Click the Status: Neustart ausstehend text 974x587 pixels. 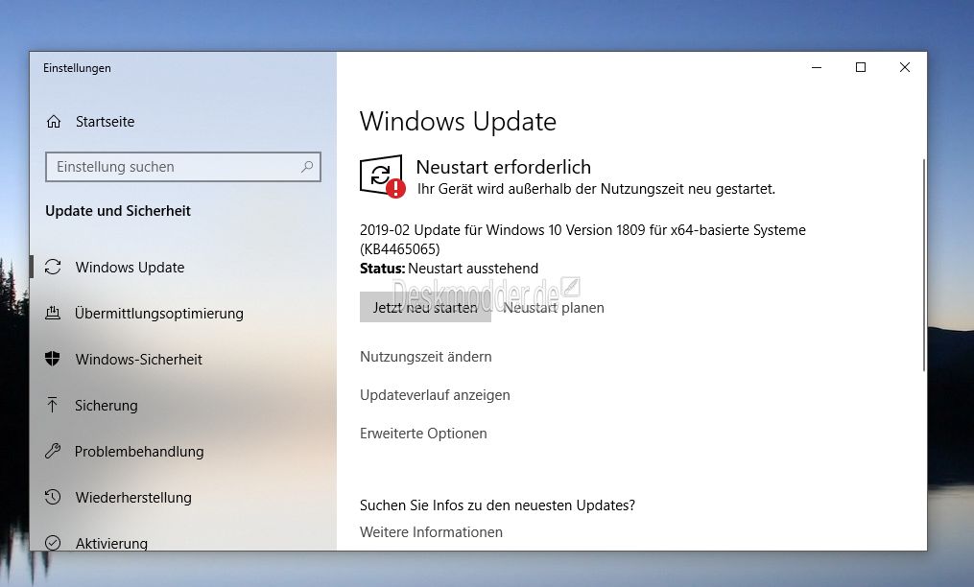(449, 269)
